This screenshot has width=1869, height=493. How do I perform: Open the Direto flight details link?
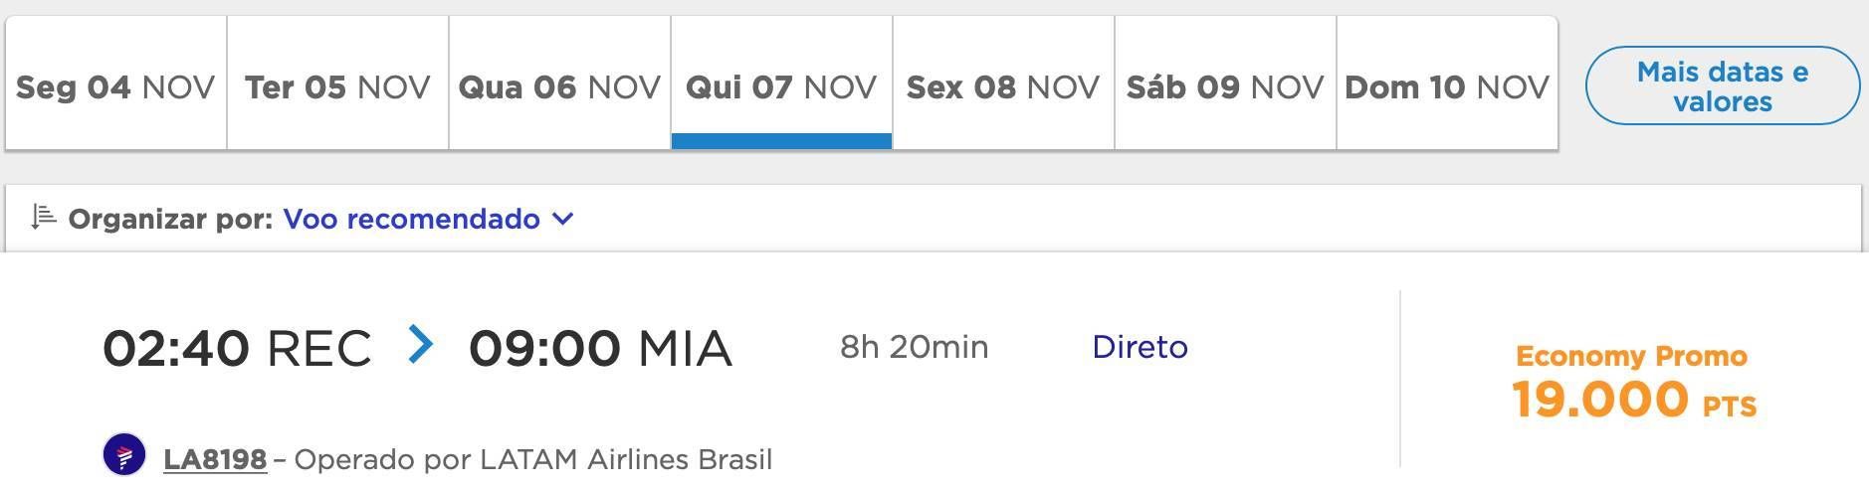tap(1140, 347)
